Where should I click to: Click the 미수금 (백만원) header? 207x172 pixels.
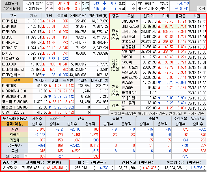(x=92, y=162)
